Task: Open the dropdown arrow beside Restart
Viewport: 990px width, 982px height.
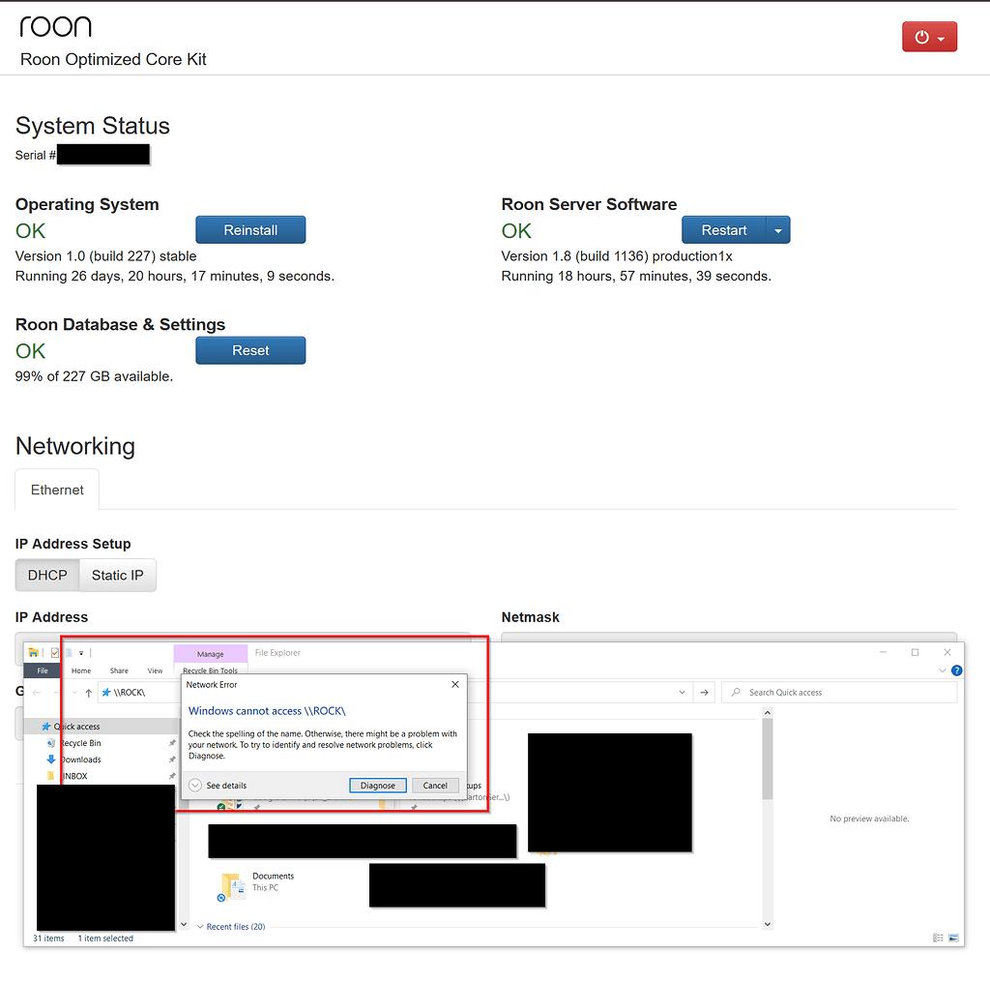Action: pos(778,230)
